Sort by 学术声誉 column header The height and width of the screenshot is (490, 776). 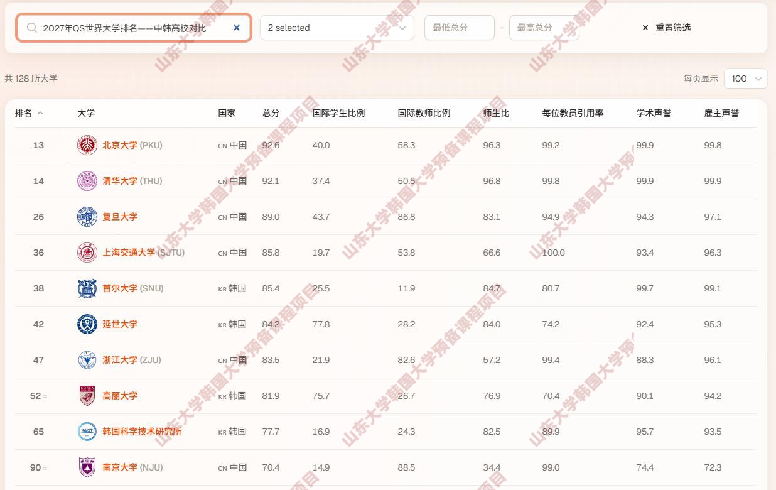coord(654,113)
